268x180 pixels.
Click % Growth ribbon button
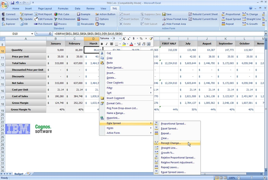click(x=250, y=24)
